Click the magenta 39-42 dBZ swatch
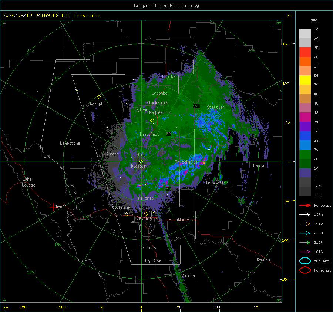This screenshot has width=333, height=312. [305, 117]
